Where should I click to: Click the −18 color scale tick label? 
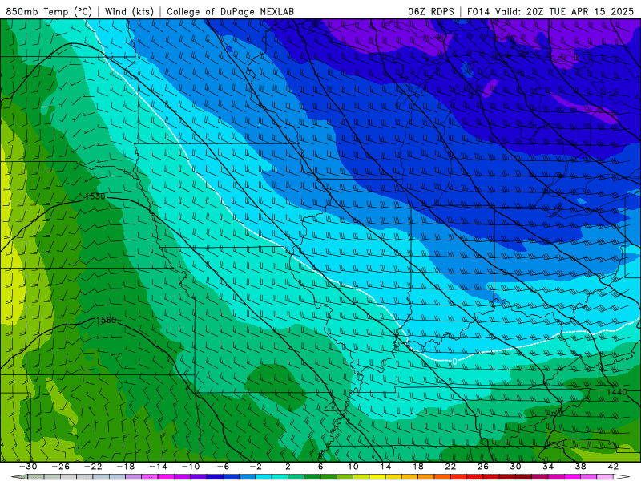click(126, 467)
